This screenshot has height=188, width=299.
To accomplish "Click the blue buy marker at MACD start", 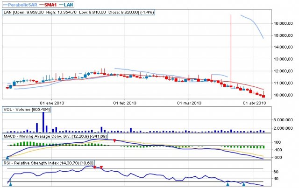I will coord(7,157).
